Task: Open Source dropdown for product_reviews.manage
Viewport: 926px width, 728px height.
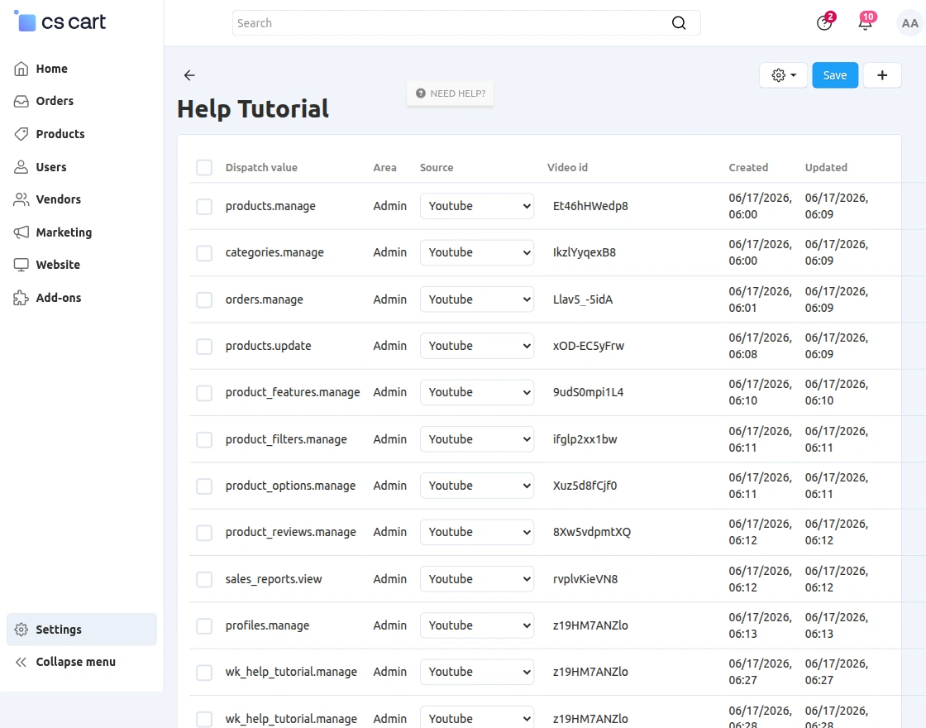Action: point(476,533)
